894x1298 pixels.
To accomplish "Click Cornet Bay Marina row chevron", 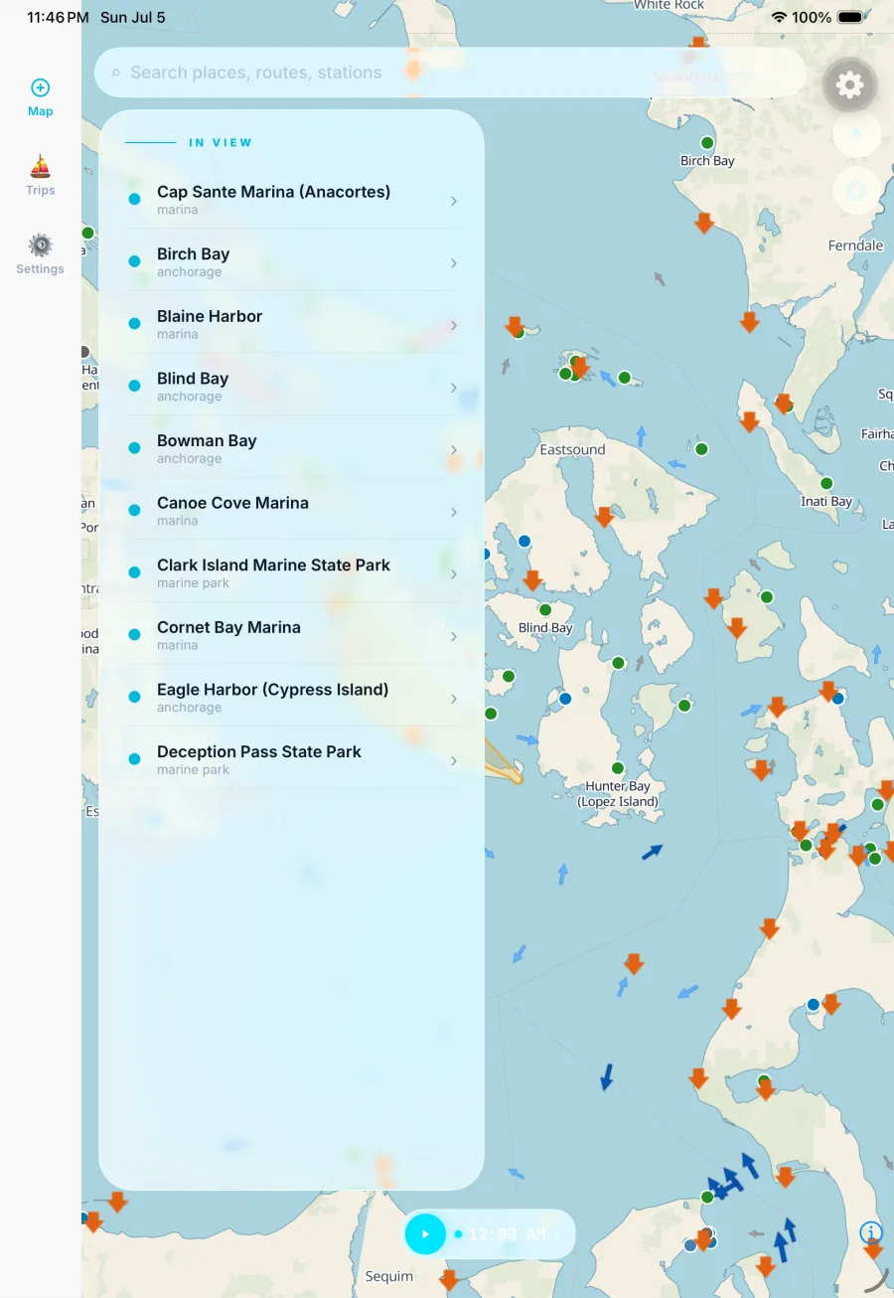I will click(x=454, y=636).
